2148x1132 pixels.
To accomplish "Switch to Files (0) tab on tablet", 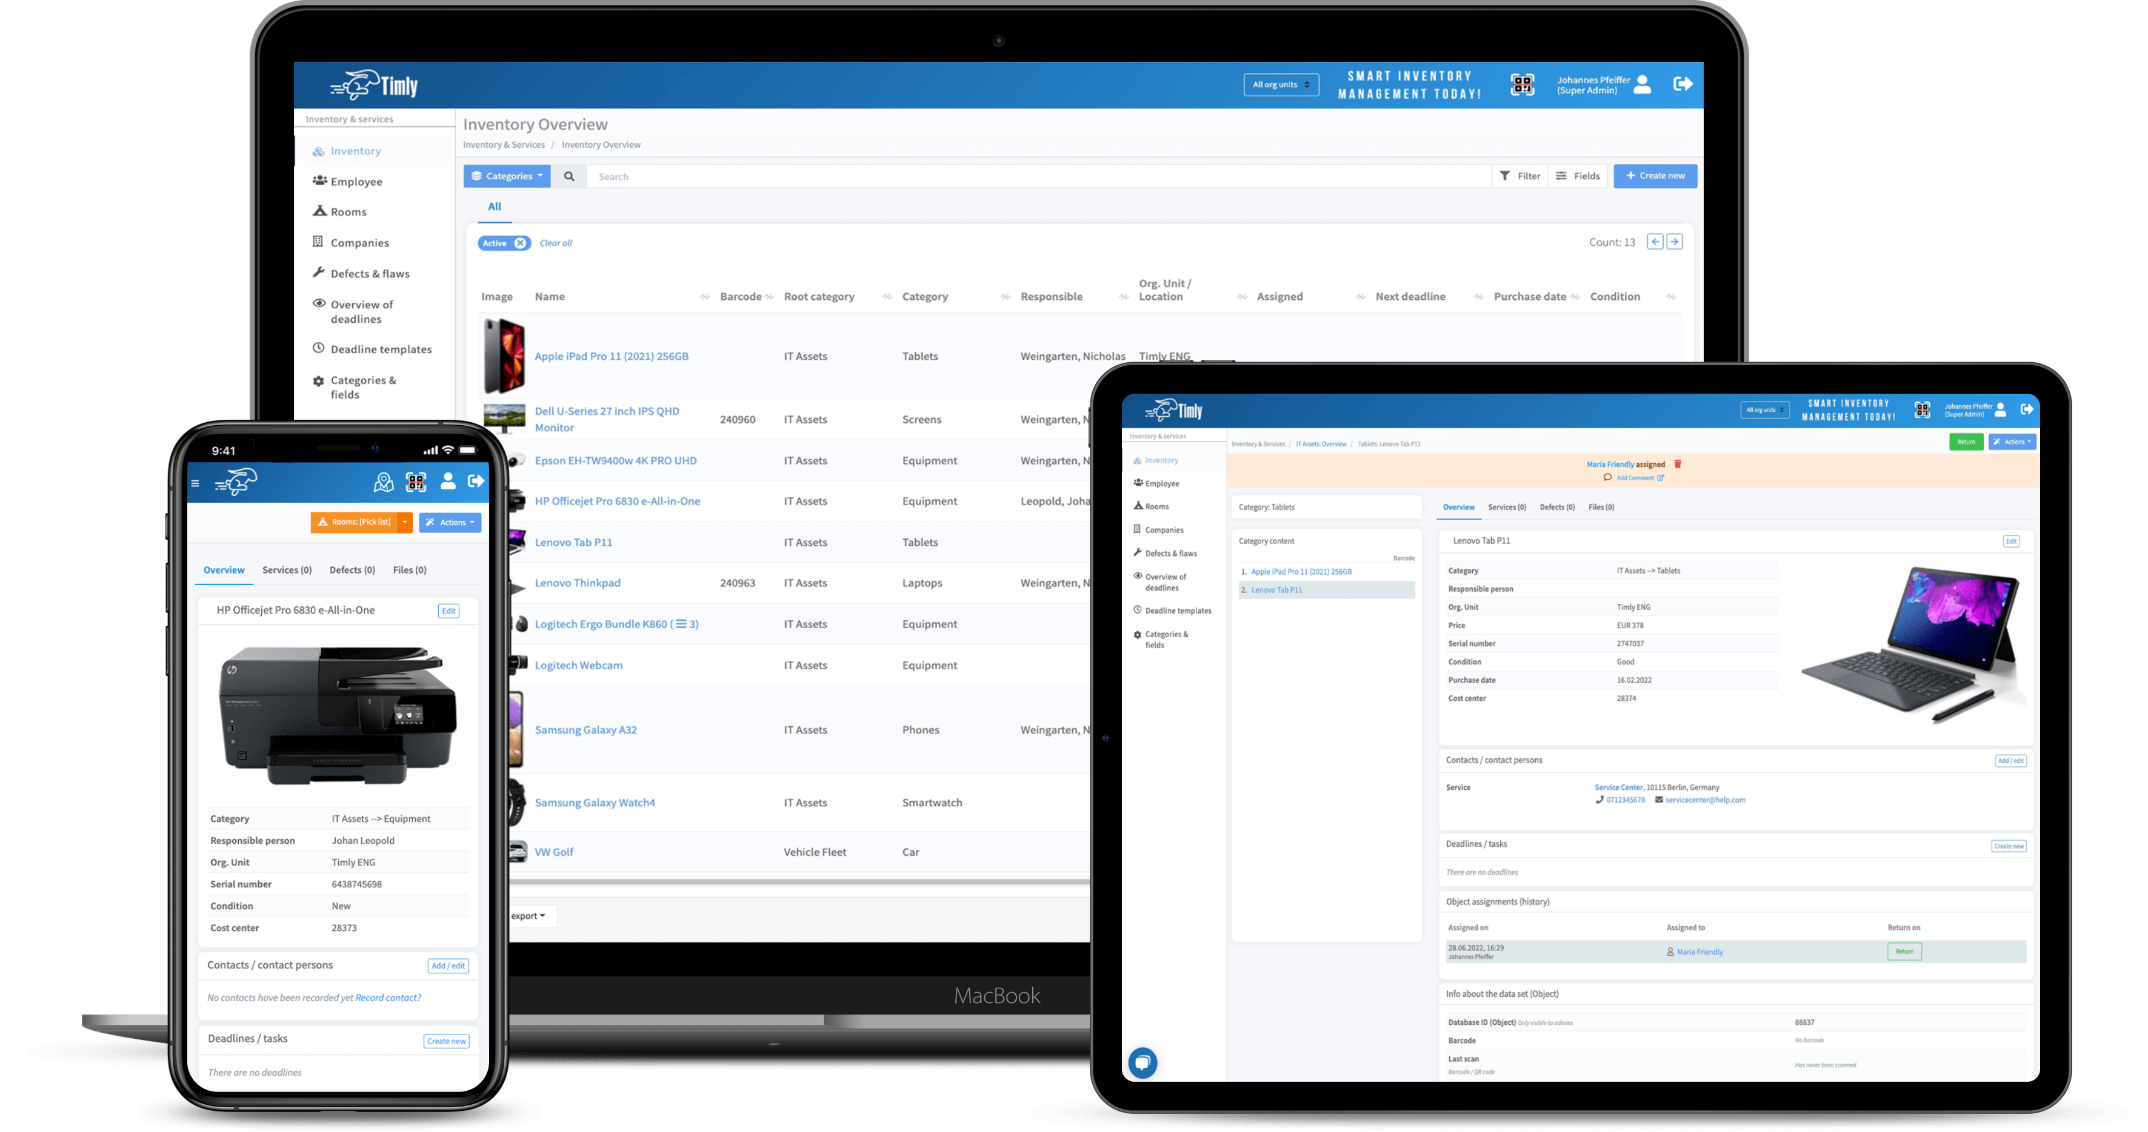I will click(x=1601, y=506).
